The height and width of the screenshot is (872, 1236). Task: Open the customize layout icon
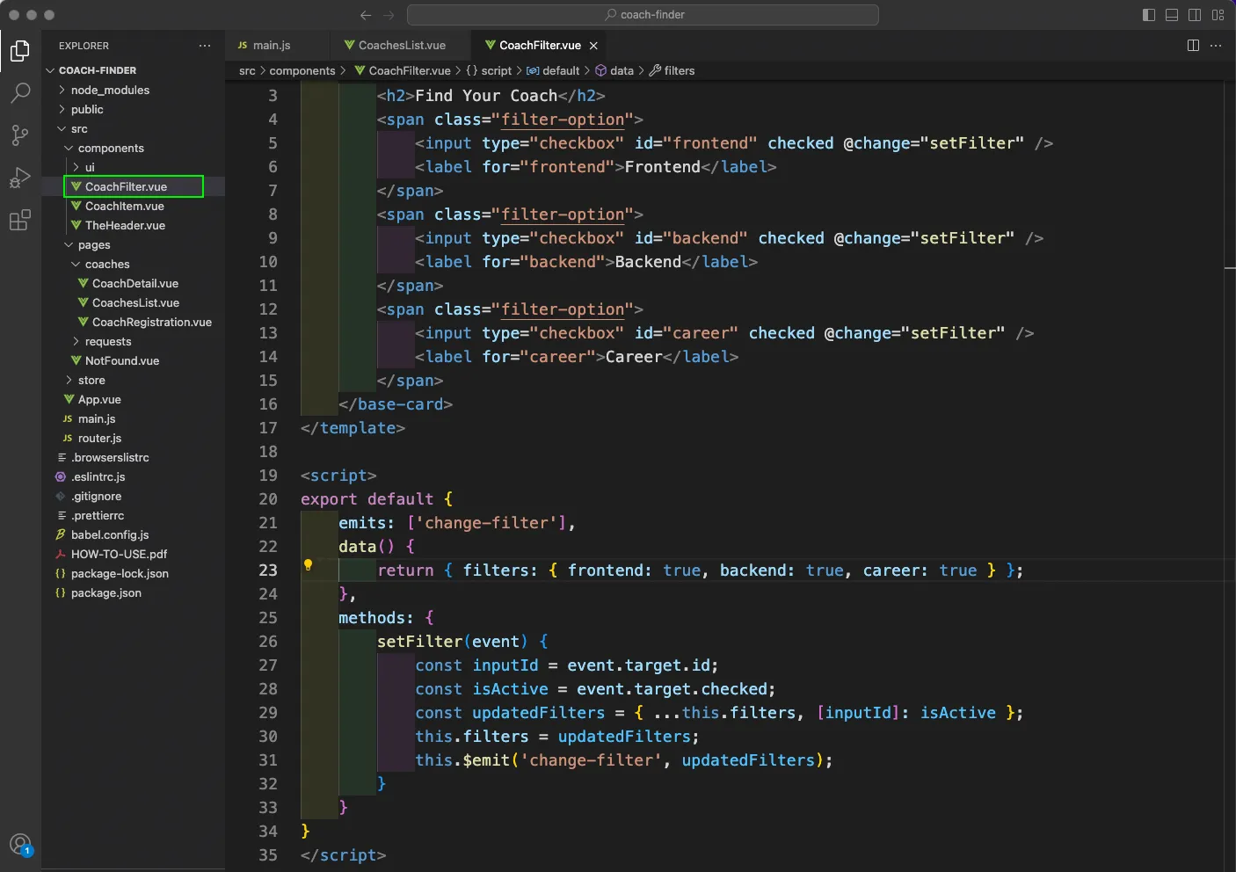(x=1218, y=15)
